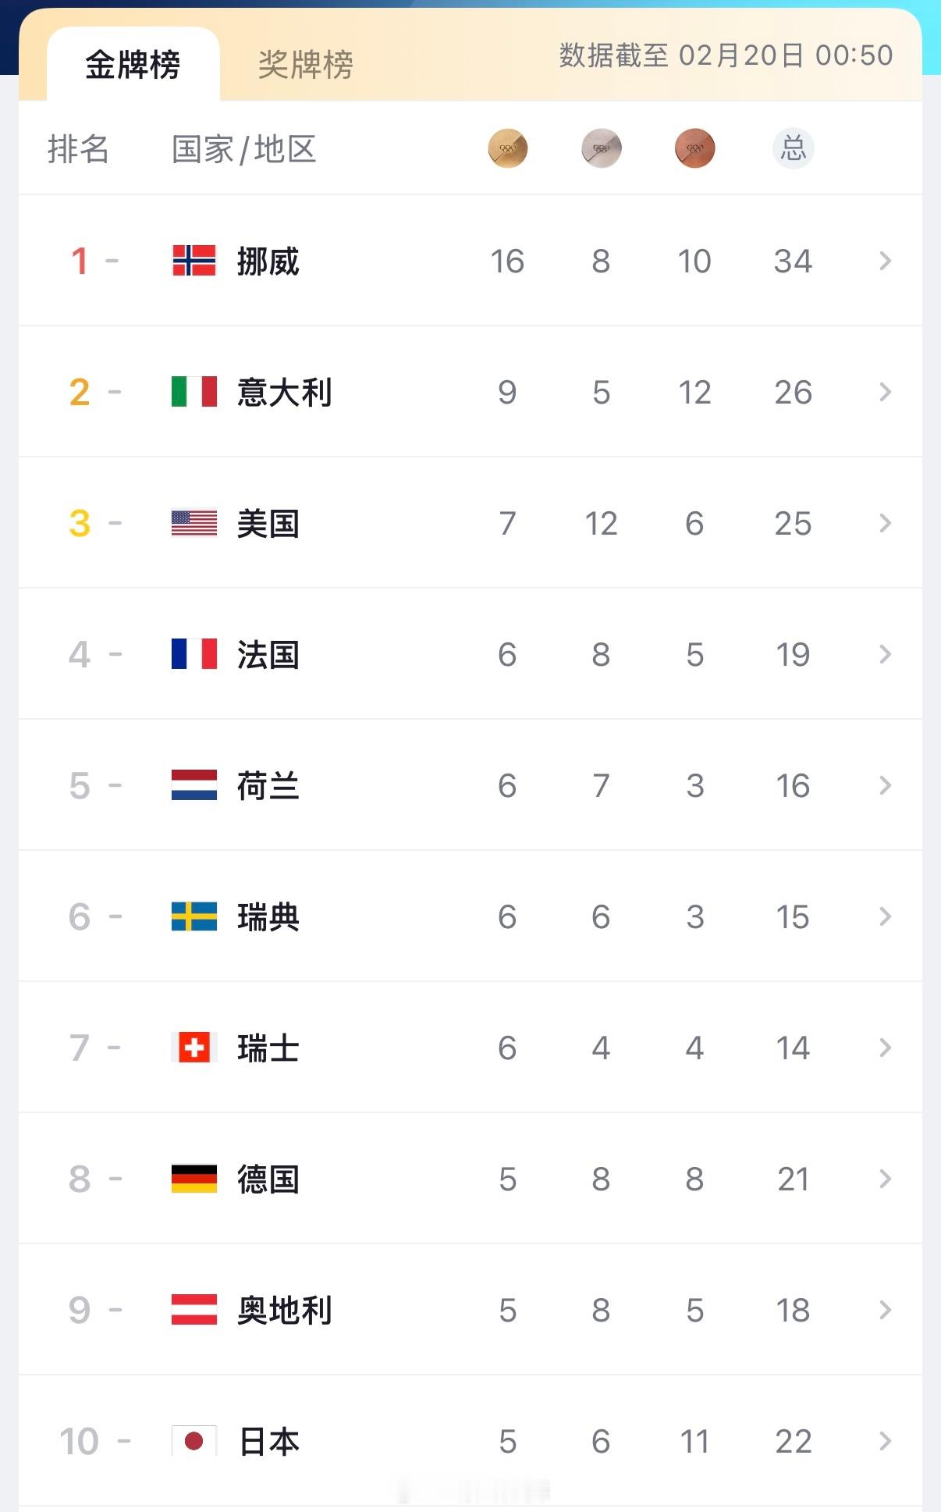Select the 金牌榜 tab
This screenshot has width=941, height=1512.
133,65
